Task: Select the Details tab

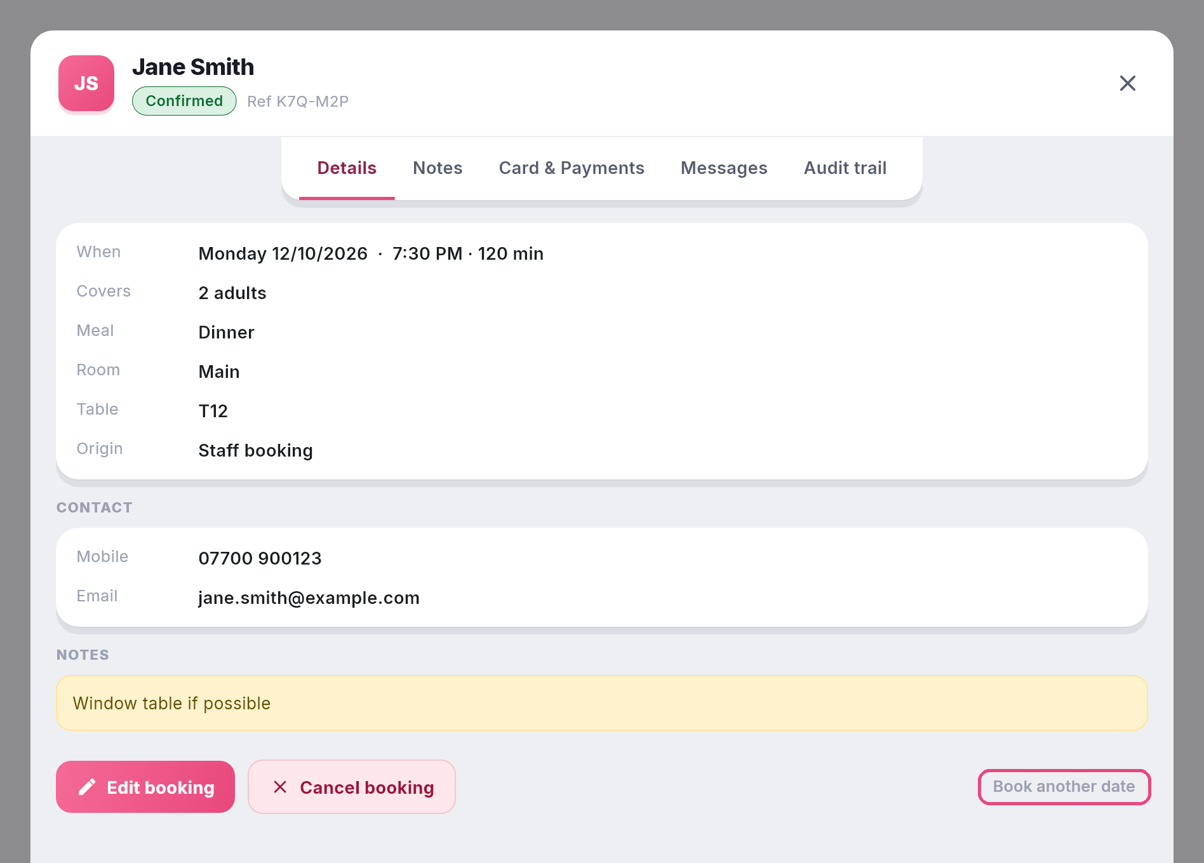Action: [347, 168]
